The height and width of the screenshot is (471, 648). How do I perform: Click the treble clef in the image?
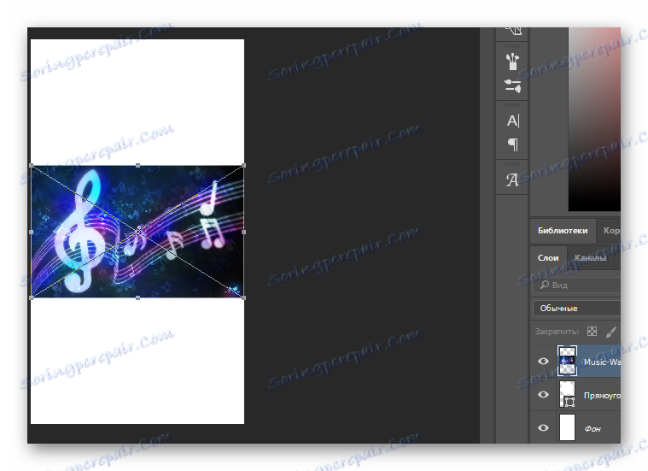point(79,232)
